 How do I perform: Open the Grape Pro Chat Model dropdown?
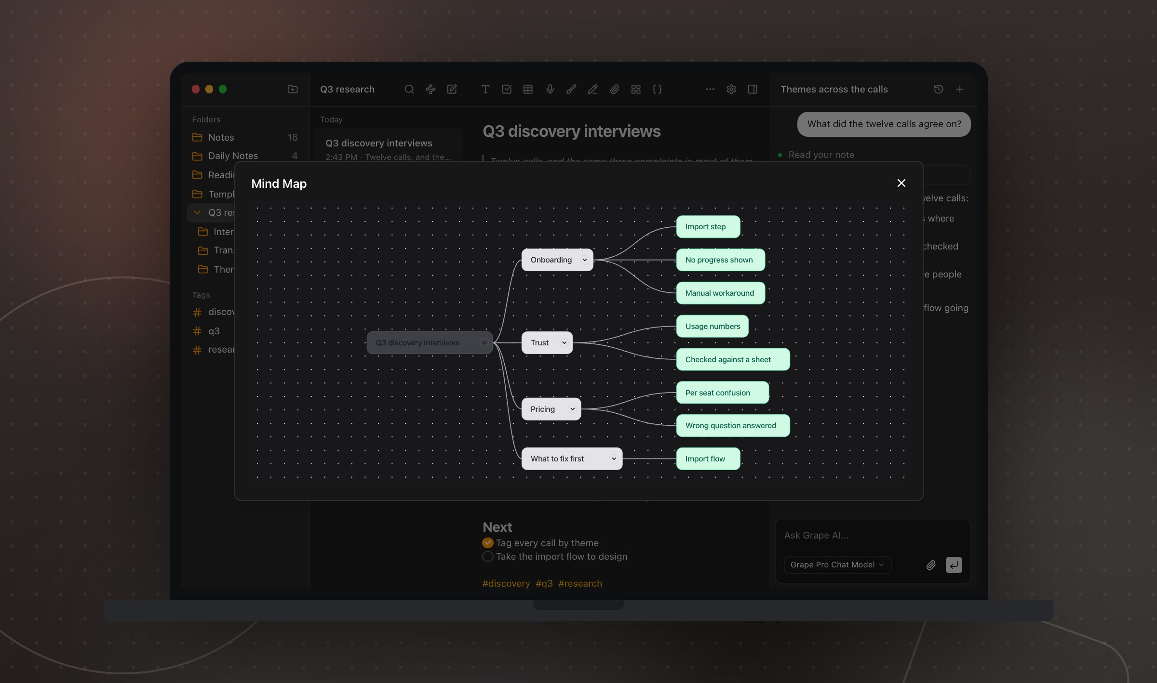837,565
